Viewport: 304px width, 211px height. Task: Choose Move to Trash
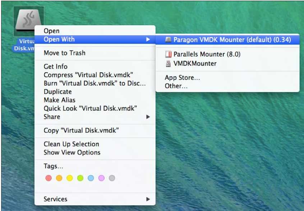pyautogui.click(x=95, y=53)
